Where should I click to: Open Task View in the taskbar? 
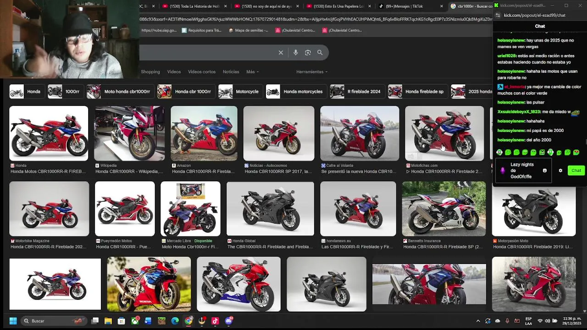[95, 321]
